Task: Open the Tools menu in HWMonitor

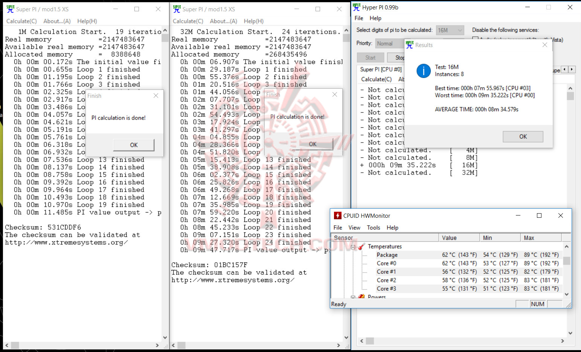Action: (374, 228)
